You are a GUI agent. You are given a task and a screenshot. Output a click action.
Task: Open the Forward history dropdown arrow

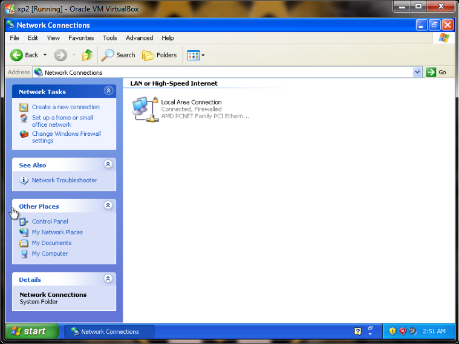(74, 54)
